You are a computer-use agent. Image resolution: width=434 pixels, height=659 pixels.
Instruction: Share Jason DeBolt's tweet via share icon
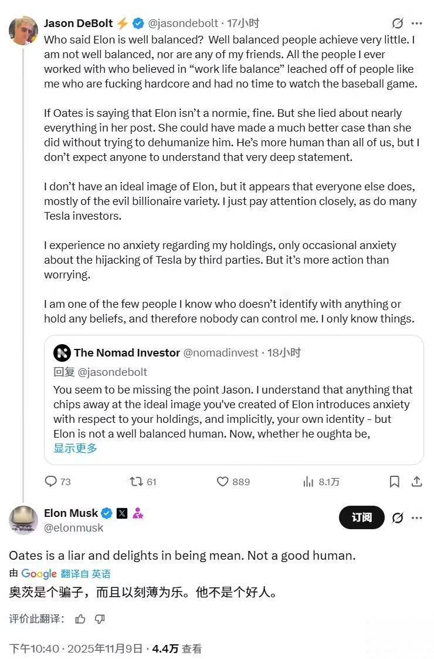point(417,482)
